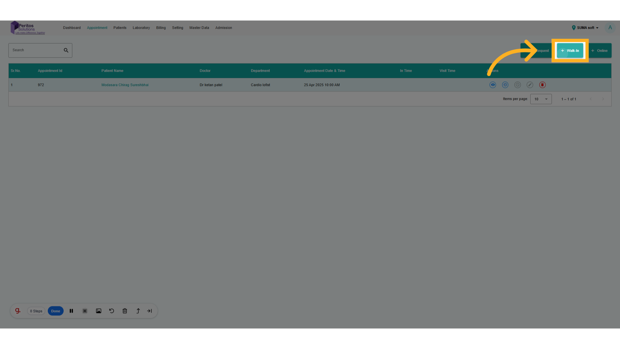Pause recording in the bottom toolbar
The width and height of the screenshot is (620, 349).
(x=71, y=311)
